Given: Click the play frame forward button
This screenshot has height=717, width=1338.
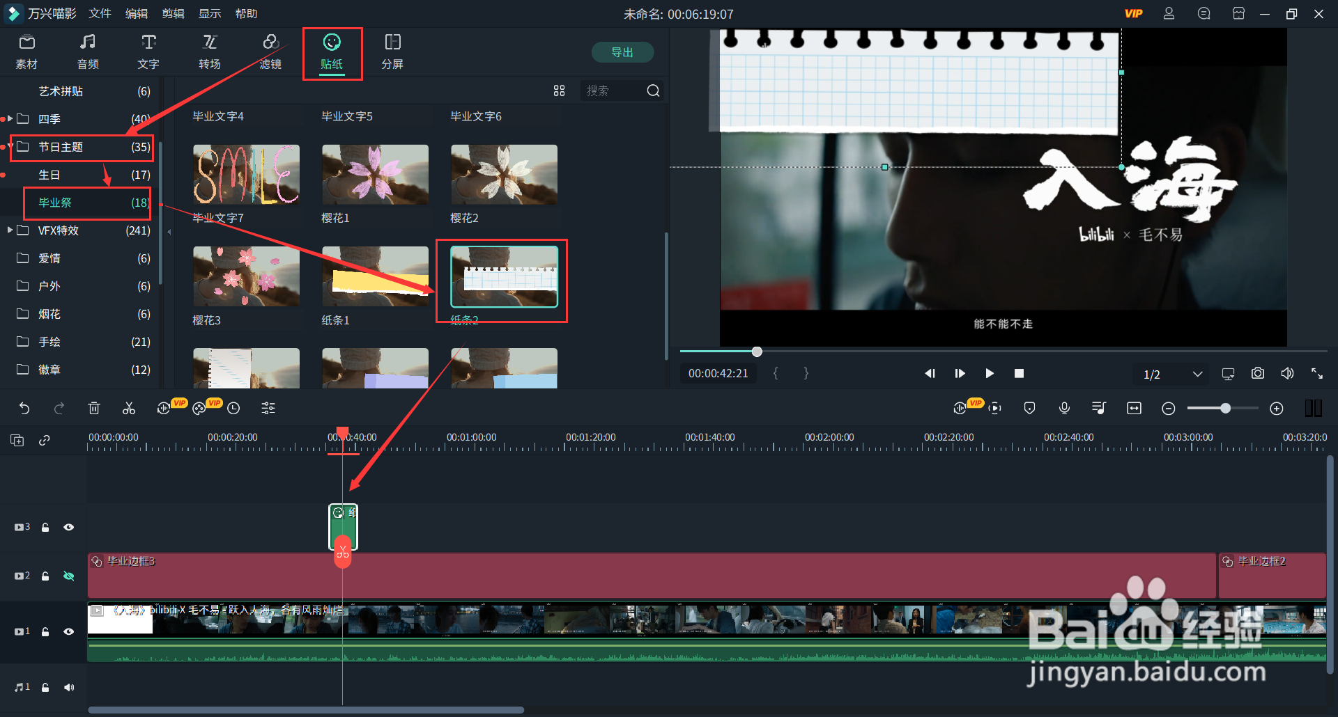Looking at the screenshot, I should [960, 374].
